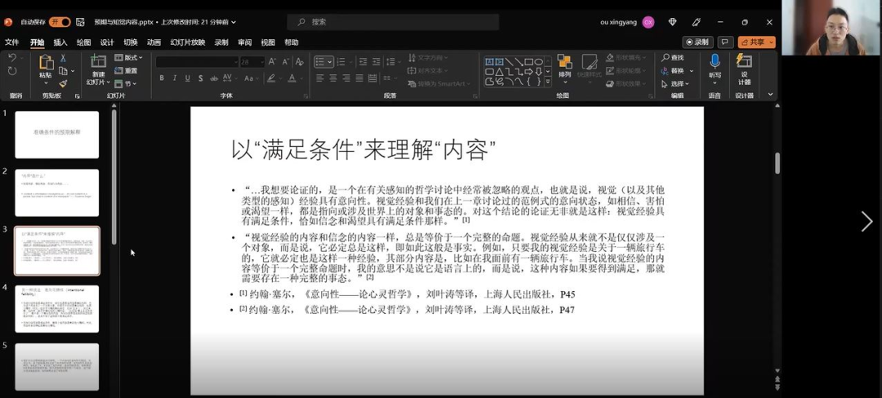Click the font color letter A swatch
882x398 pixels.
click(x=292, y=78)
